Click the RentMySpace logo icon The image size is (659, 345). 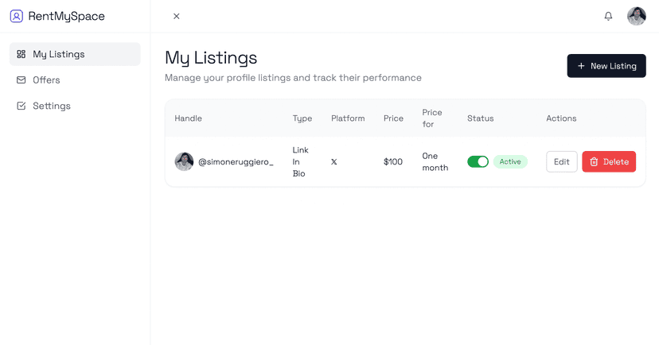16,16
